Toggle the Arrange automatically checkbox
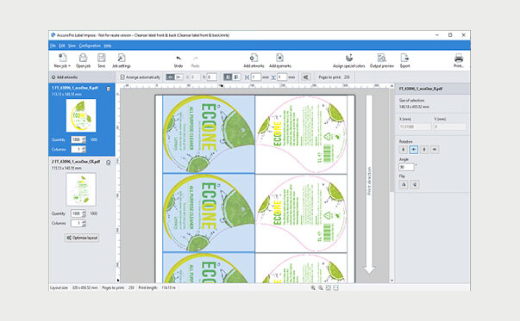This screenshot has width=520, height=321. point(122,77)
